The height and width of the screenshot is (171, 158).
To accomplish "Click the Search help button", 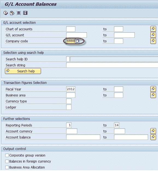I will coord(23,71).
